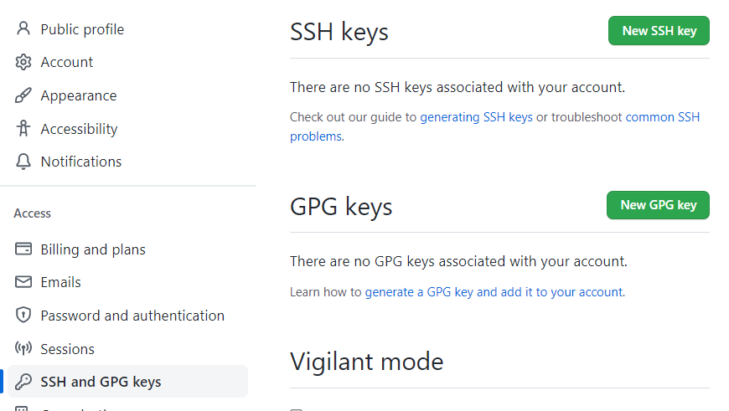The height and width of the screenshot is (411, 729).
Task: Add a new SSH key
Action: 659,31
